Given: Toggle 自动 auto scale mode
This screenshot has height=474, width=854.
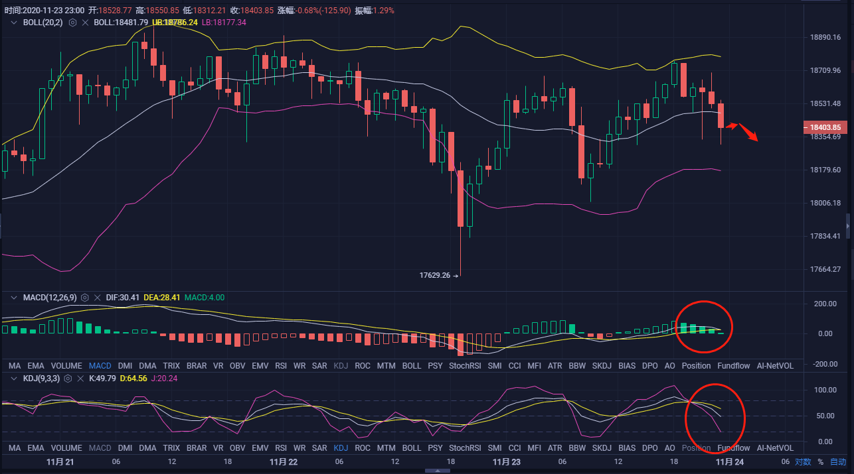Looking at the screenshot, I should [838, 462].
